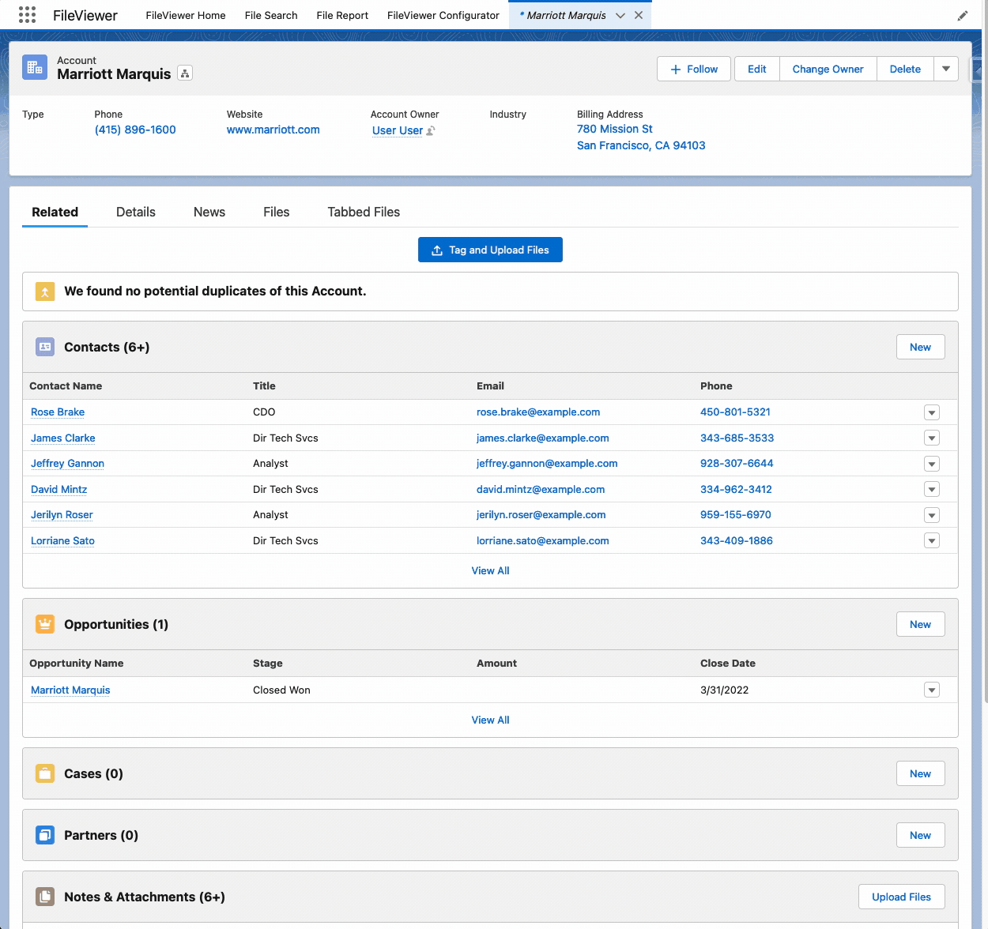Click the Change Owner button
The width and height of the screenshot is (988, 929).
coord(828,69)
